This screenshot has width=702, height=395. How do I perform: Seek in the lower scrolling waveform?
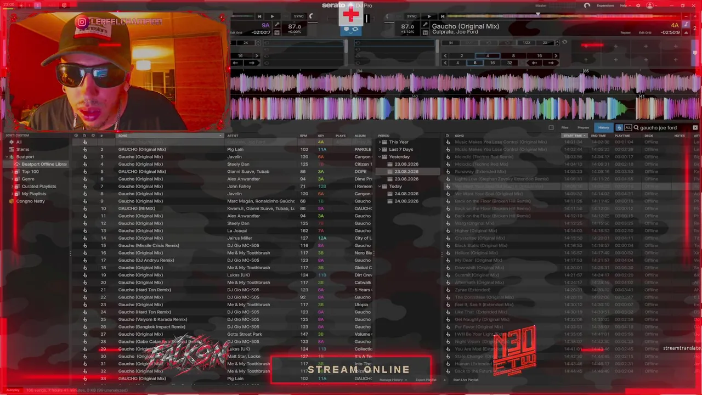click(466, 108)
